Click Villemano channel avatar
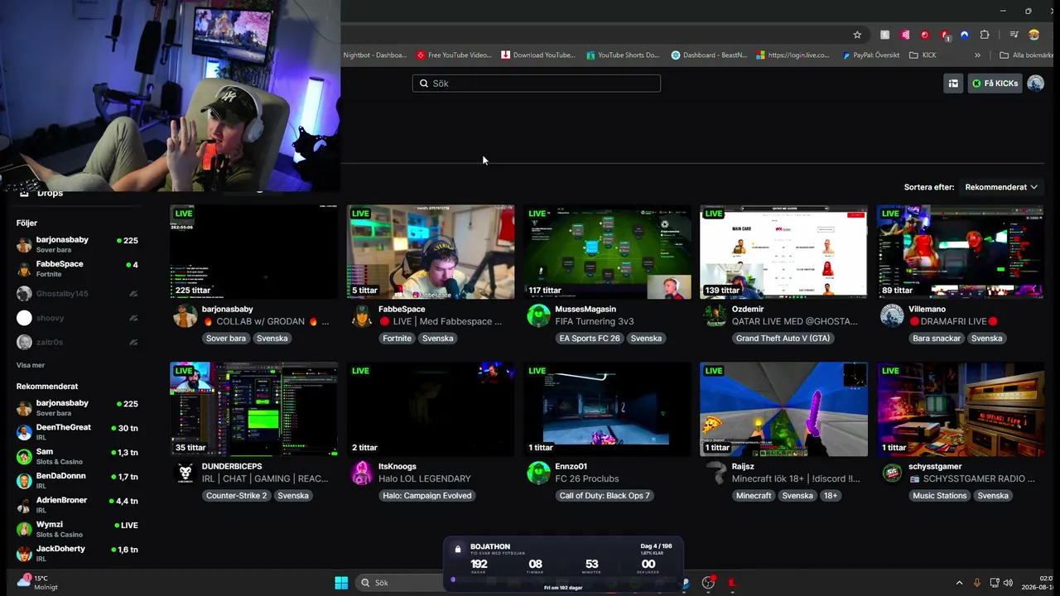1060x596 pixels. pos(892,315)
